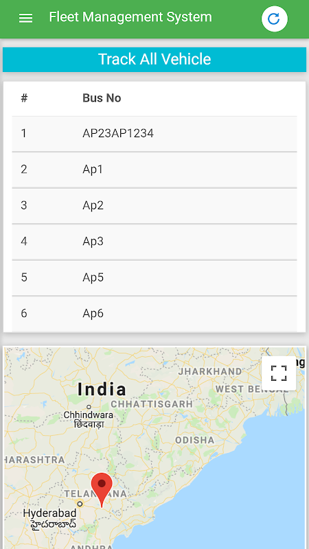Click the Chhindwara city marker dot
The width and height of the screenshot is (309, 549).
point(89,407)
